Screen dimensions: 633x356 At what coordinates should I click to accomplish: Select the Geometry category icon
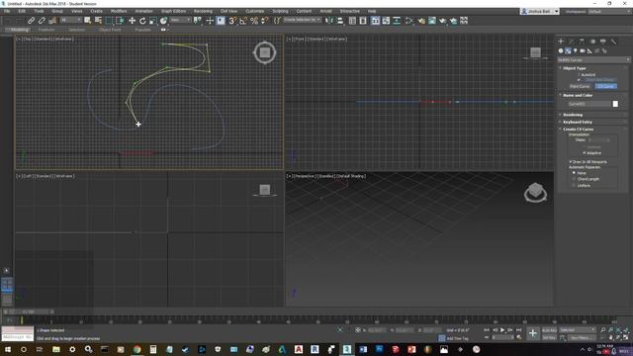(x=561, y=50)
